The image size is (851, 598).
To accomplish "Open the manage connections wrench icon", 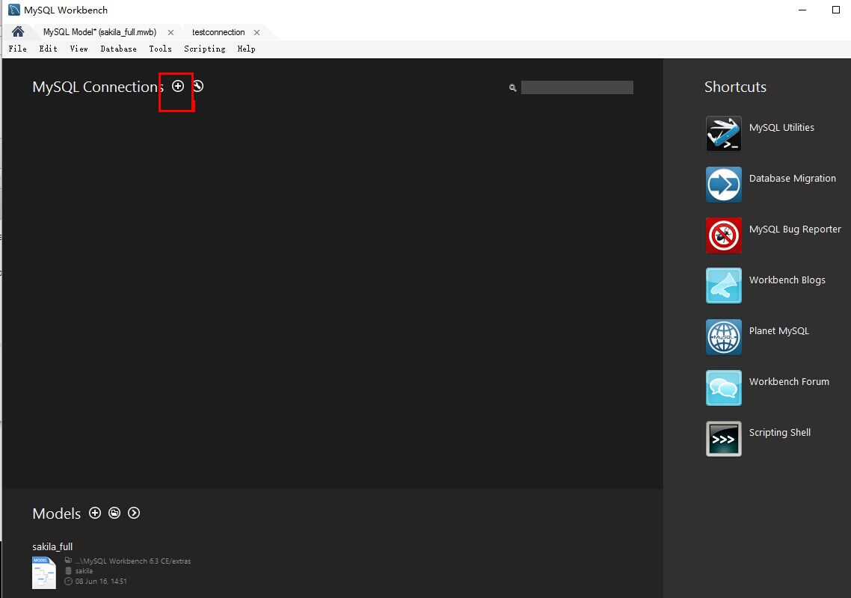I will (x=197, y=86).
